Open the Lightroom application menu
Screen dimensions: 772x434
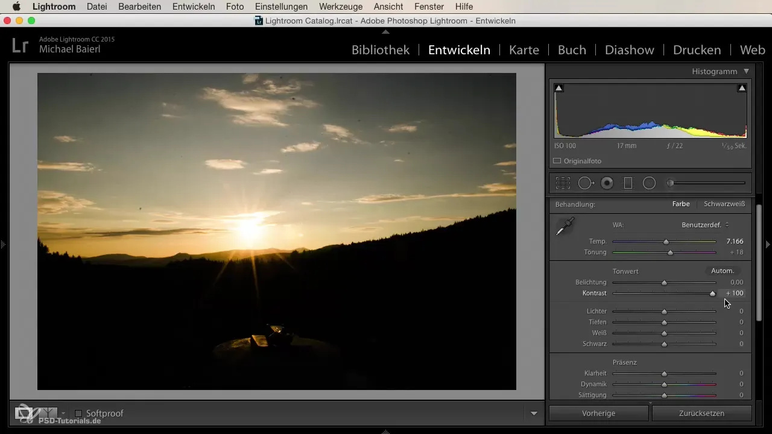pos(54,7)
